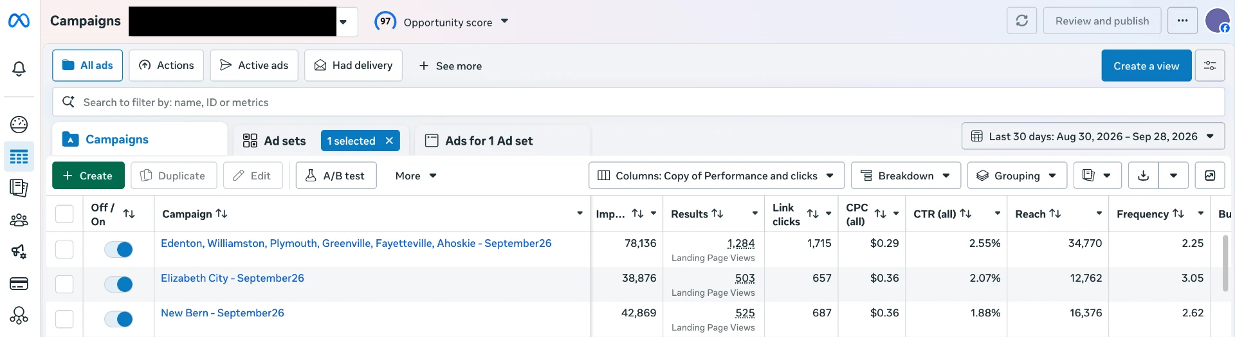This screenshot has height=337, width=1235.
Task: Sort by the Impressions column arrows
Action: (637, 214)
